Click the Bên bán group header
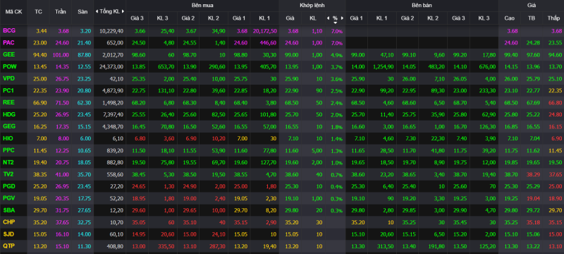The height and width of the screenshot is (254, 564). click(422, 6)
